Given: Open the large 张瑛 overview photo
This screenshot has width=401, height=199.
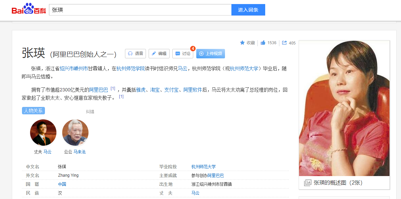Looking at the screenshot, I should coord(344,108).
